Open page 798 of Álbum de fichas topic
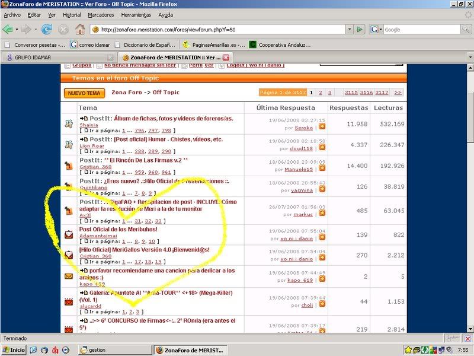Screen dimensions: 474x356 click(166, 131)
